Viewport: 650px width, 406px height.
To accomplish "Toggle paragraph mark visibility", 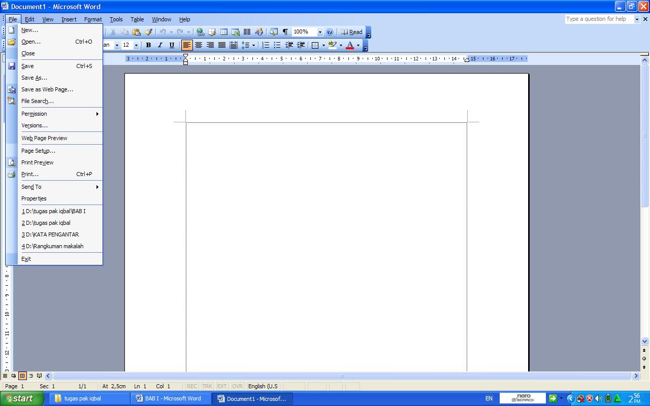I will [285, 31].
